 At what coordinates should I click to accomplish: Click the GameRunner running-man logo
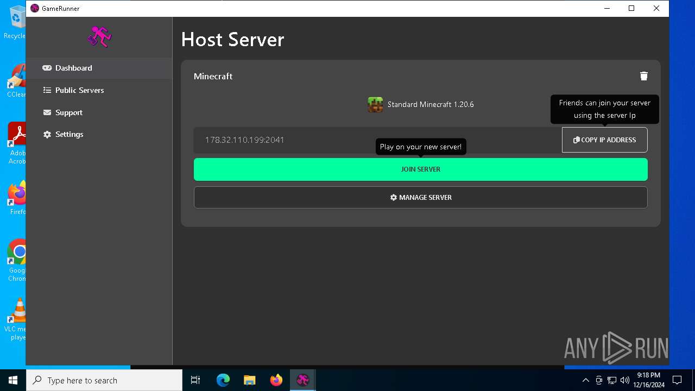pos(99,36)
